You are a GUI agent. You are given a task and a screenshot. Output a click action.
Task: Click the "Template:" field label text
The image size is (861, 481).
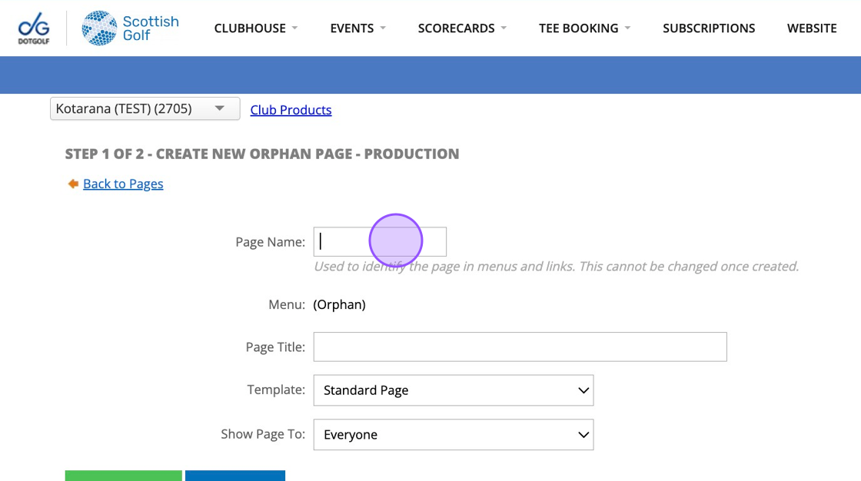pyautogui.click(x=276, y=390)
